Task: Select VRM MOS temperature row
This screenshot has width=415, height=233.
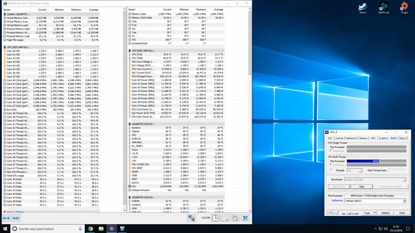Action: [x=176, y=142]
